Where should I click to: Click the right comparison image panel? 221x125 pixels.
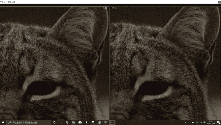click(x=165, y=63)
